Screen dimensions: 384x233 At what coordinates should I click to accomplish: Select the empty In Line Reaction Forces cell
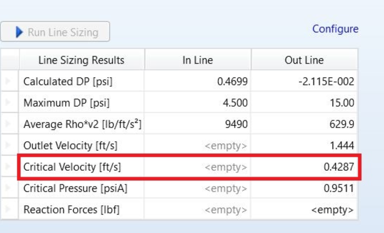(225, 210)
